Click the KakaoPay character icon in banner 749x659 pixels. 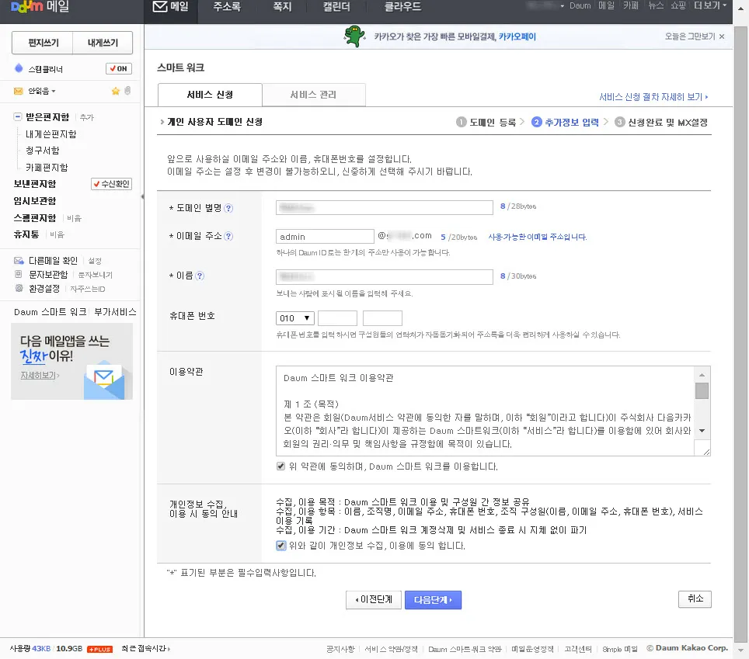tap(354, 35)
